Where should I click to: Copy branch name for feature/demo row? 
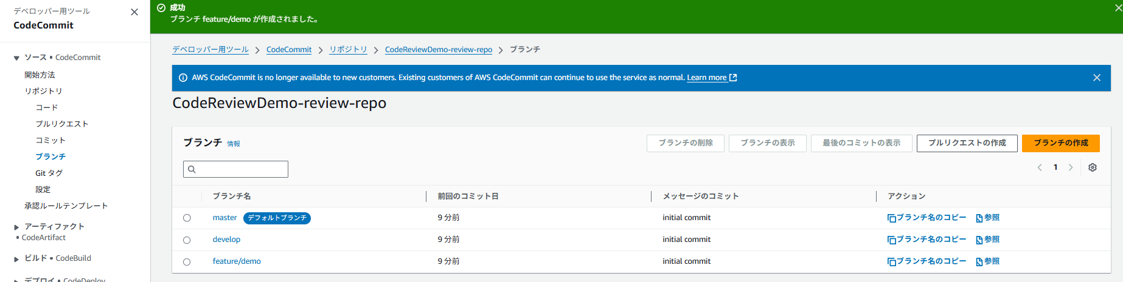pos(927,261)
